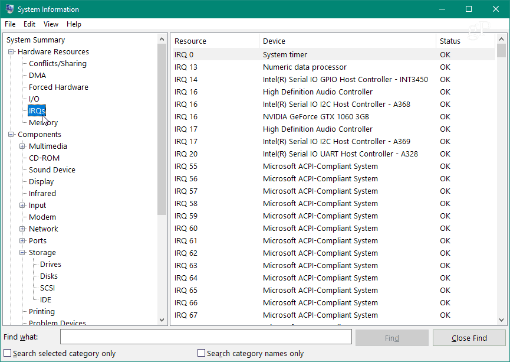
Task: Select System Summary in the tree
Action: point(36,40)
